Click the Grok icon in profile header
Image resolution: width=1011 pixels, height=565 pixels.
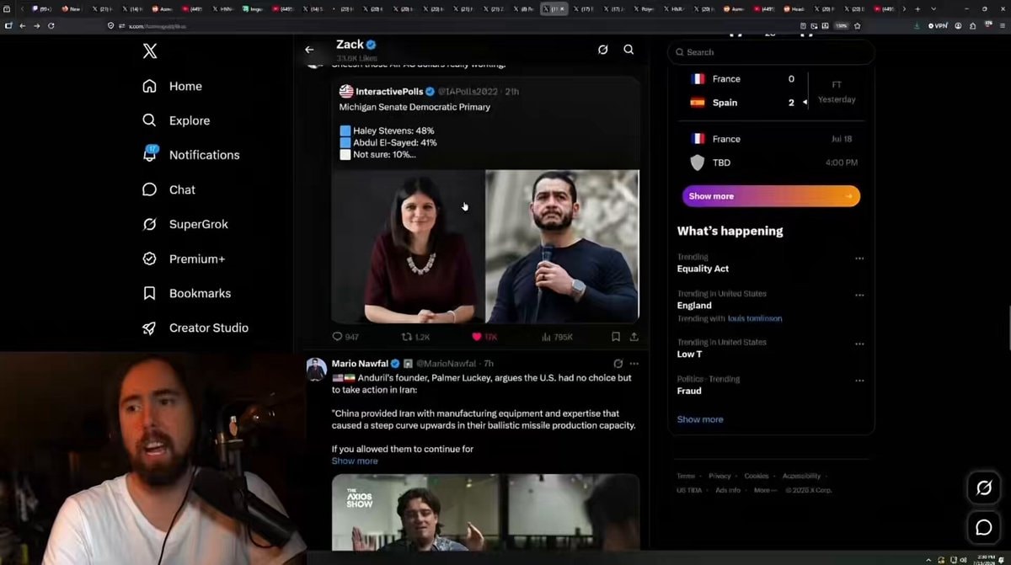pos(602,50)
